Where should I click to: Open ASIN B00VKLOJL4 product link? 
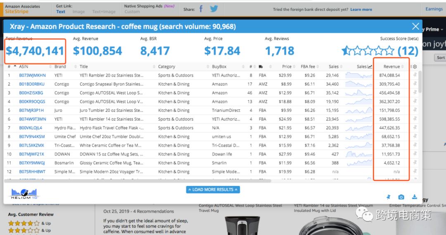click(x=31, y=128)
